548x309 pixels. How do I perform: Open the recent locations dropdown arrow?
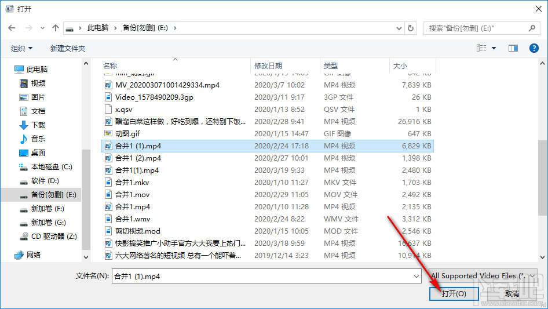[42, 28]
